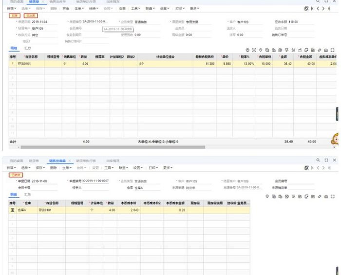The height and width of the screenshot is (275, 341).
Task: Click the document locate icon in 销货单 toolbar
Action: pos(306,8)
